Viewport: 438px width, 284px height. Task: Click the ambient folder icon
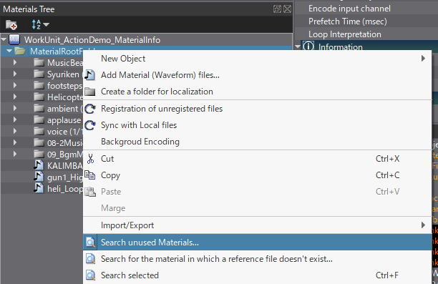pos(39,108)
